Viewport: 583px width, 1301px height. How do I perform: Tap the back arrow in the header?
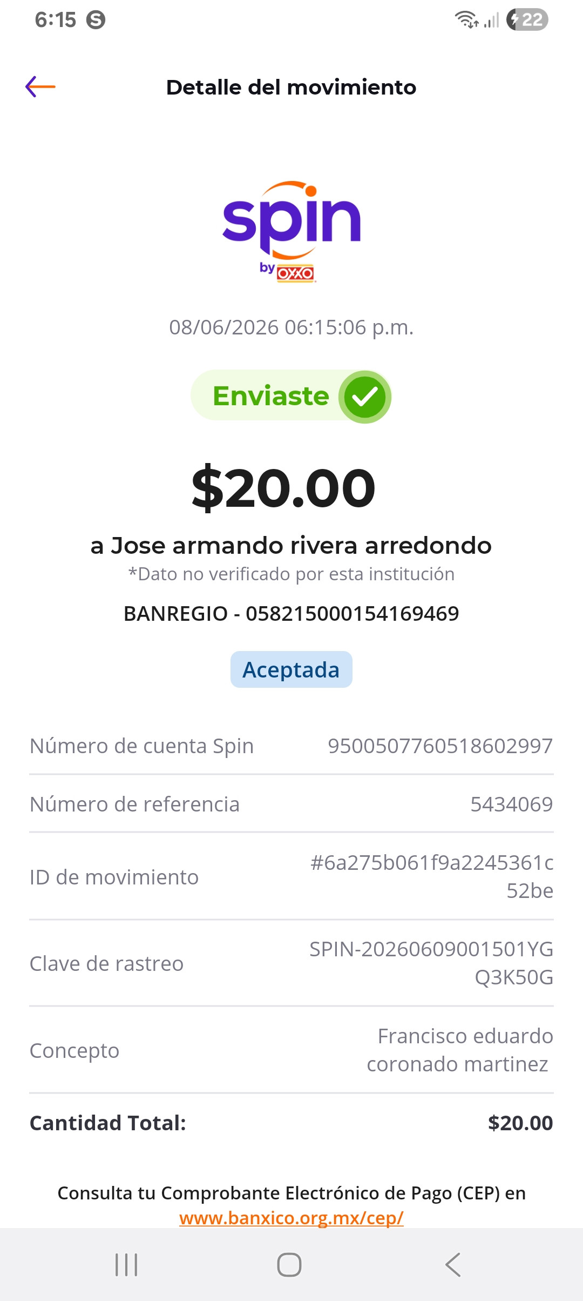pos(40,87)
